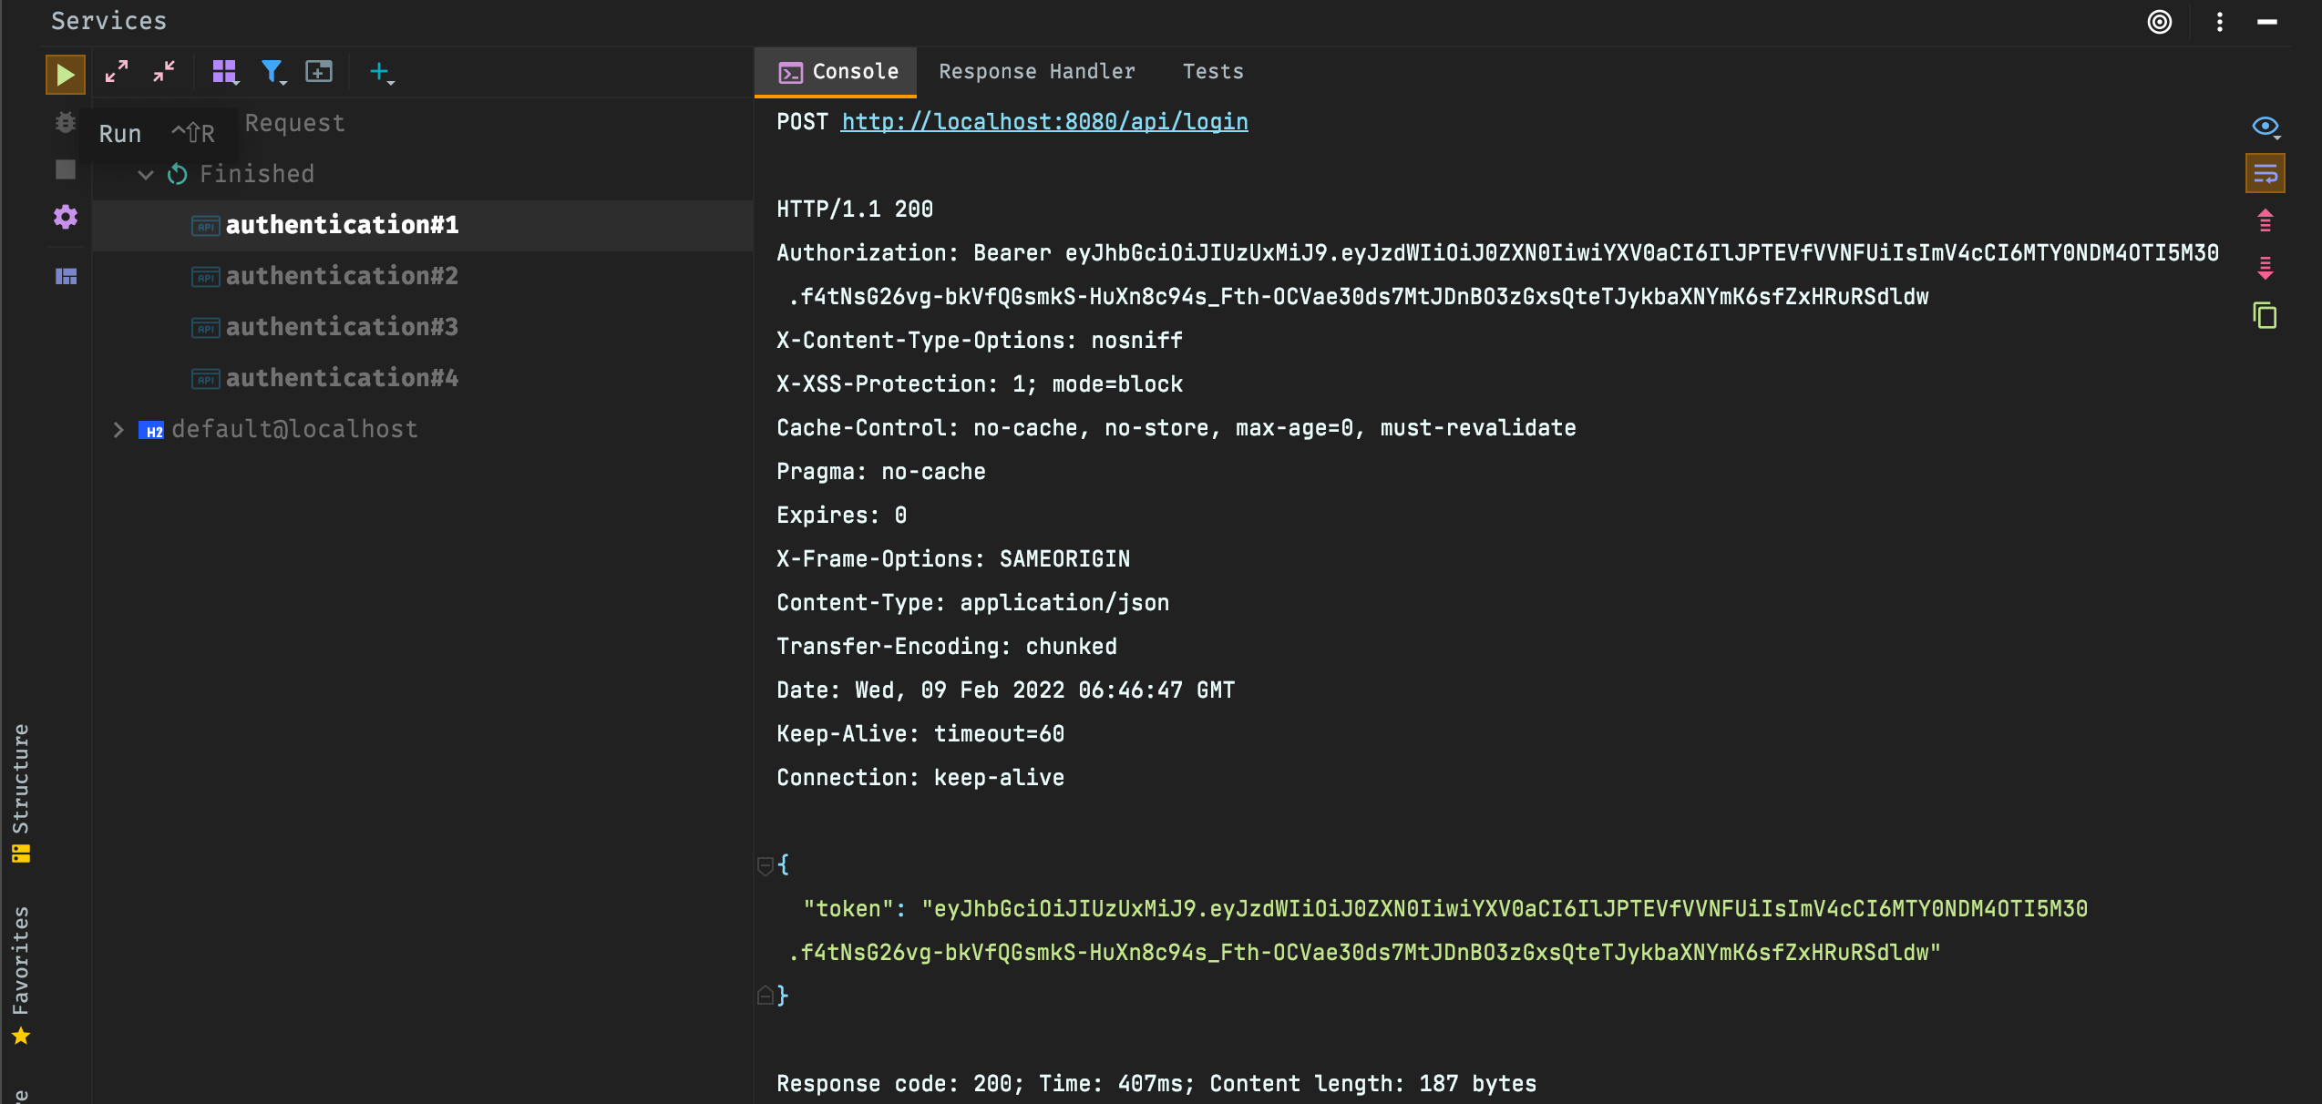Toggle the layout icon in left toolbar
The image size is (2322, 1104).
coord(65,276)
